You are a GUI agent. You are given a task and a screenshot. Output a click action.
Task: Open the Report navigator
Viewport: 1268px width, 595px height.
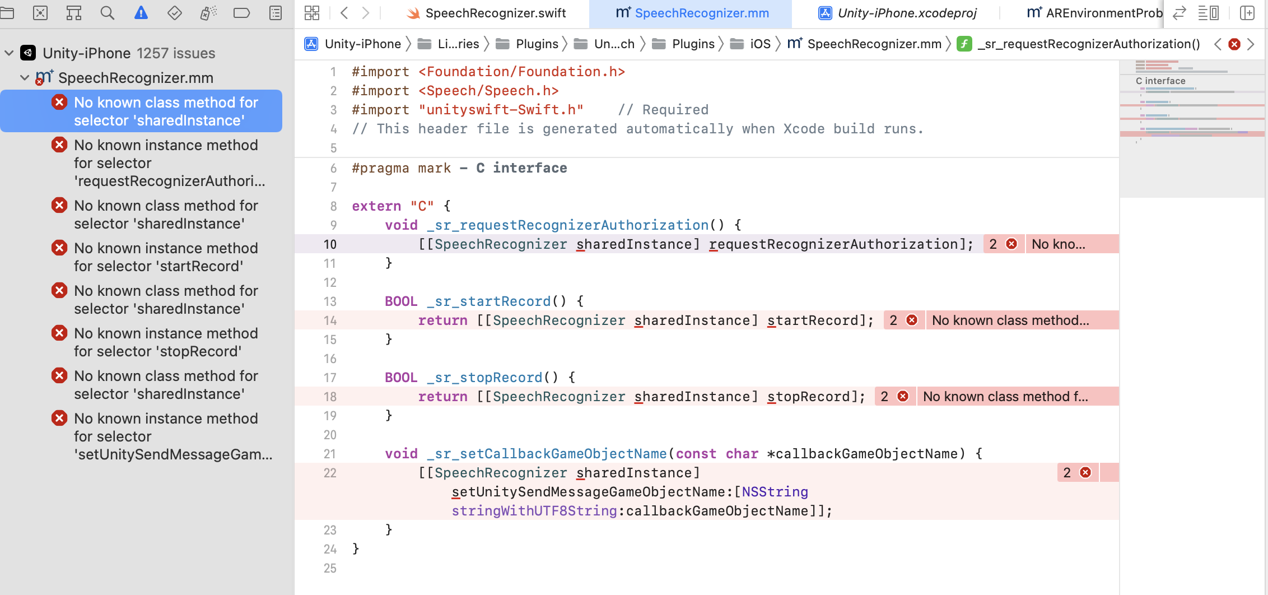tap(276, 13)
